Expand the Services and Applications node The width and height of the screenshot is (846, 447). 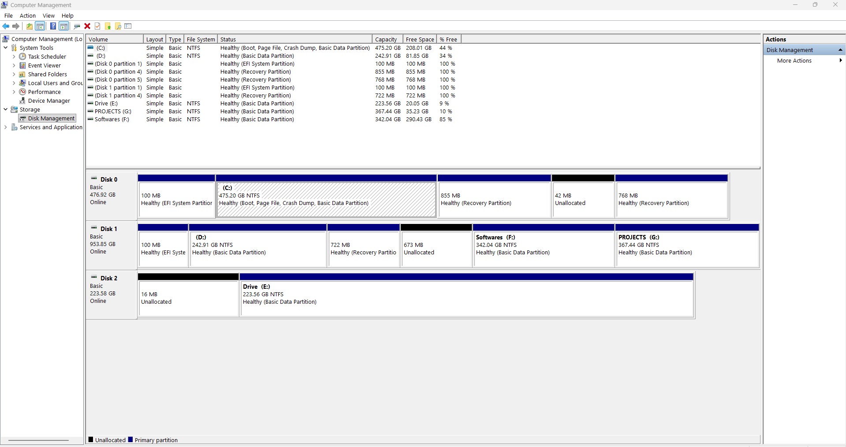click(x=5, y=127)
